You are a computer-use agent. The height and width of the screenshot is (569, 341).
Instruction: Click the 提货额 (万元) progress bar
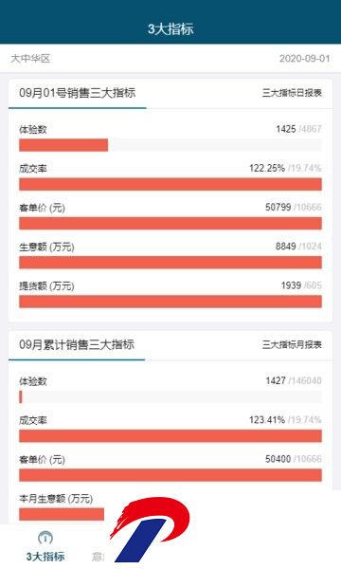[170, 302]
